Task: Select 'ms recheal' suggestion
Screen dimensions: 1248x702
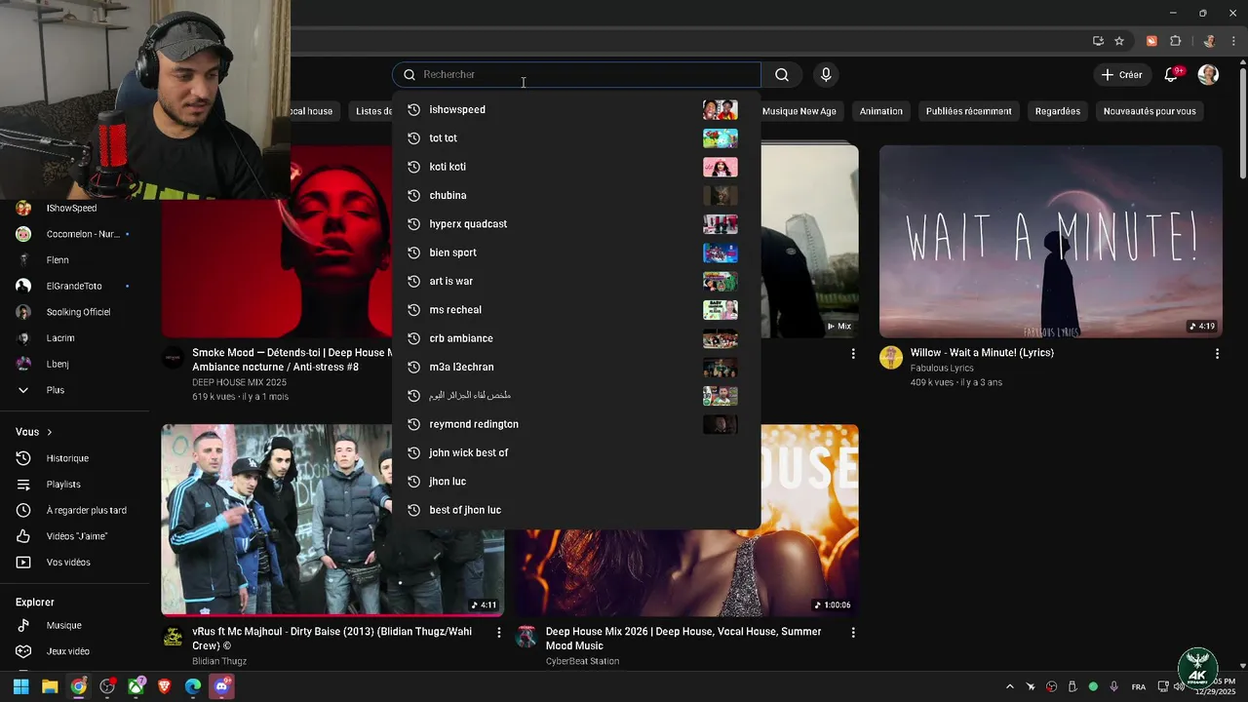Action: pyautogui.click(x=577, y=310)
